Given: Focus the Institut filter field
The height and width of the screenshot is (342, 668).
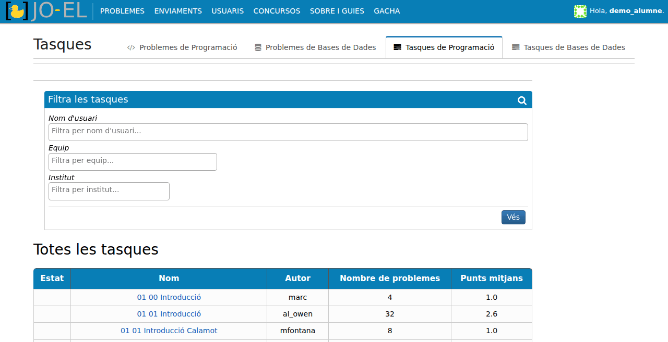Looking at the screenshot, I should pos(109,191).
